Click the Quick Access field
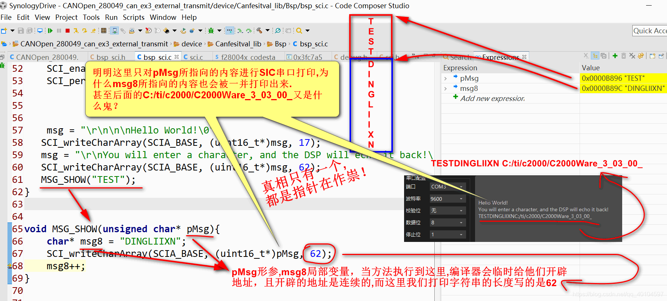The image size is (667, 301). click(x=650, y=31)
